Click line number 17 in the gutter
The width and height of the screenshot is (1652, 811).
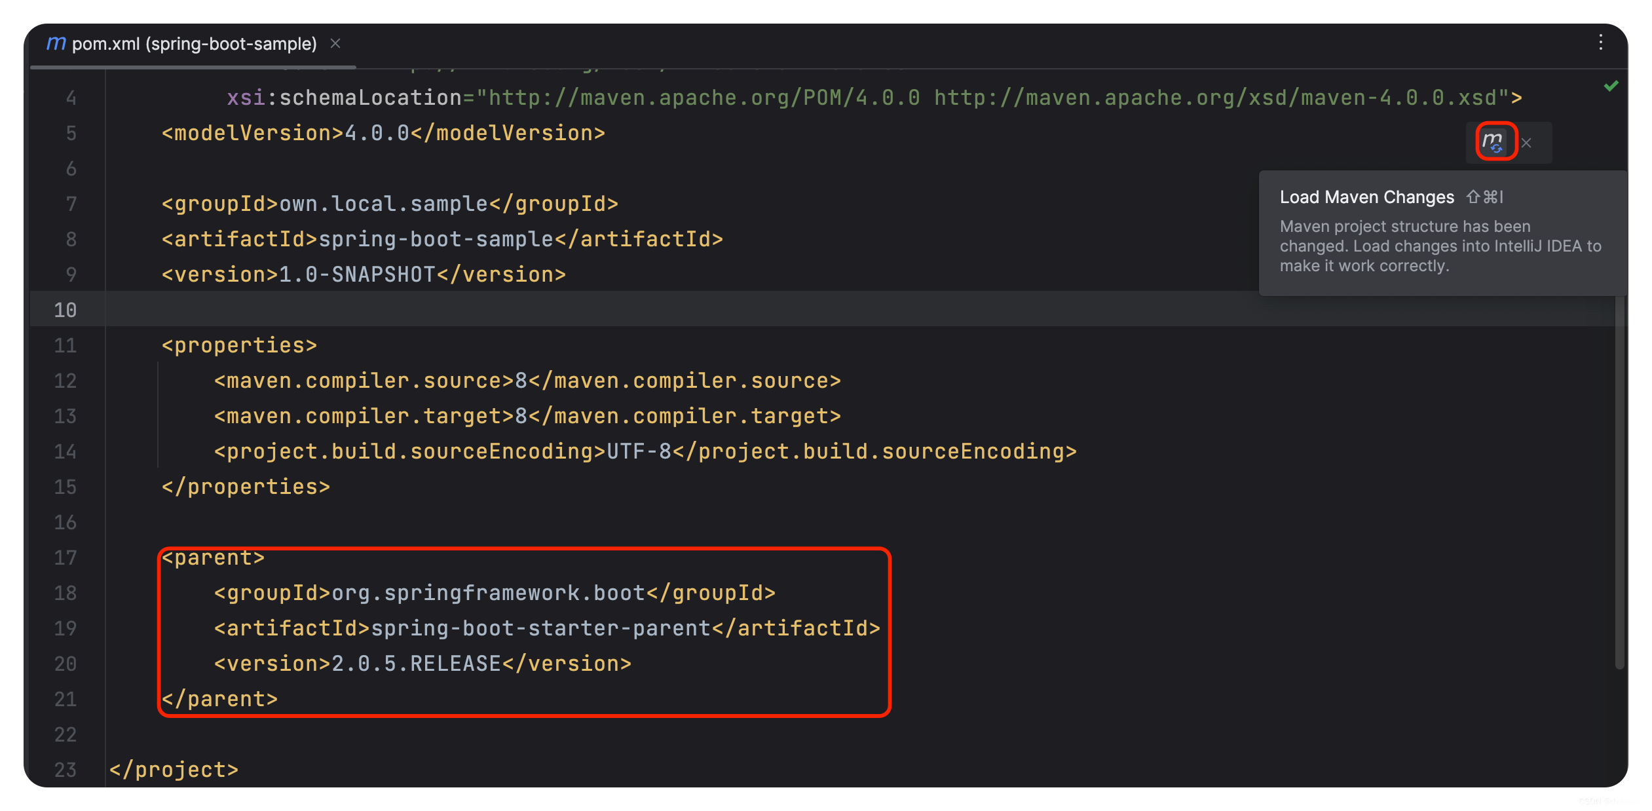(x=66, y=557)
